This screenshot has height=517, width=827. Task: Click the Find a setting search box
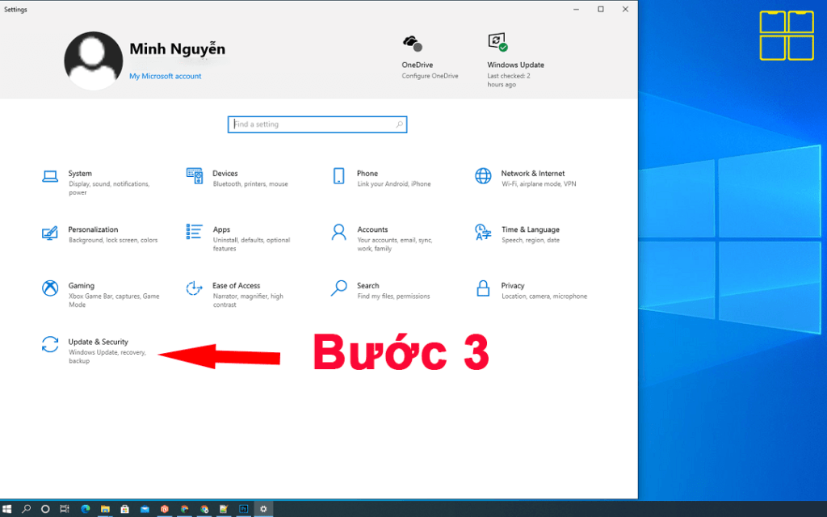[x=317, y=124]
